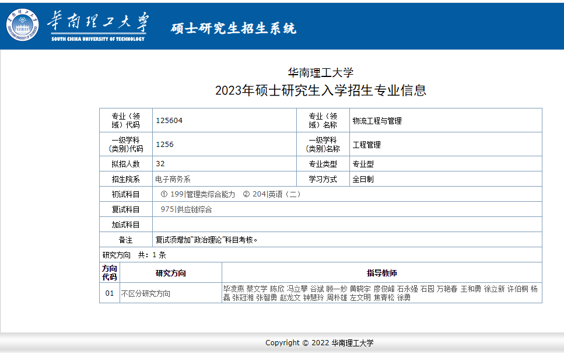Image resolution: width=564 pixels, height=354 pixels.
Task: Click the Copyright © 2022 华南理工大学 footer
Action: [x=320, y=343]
